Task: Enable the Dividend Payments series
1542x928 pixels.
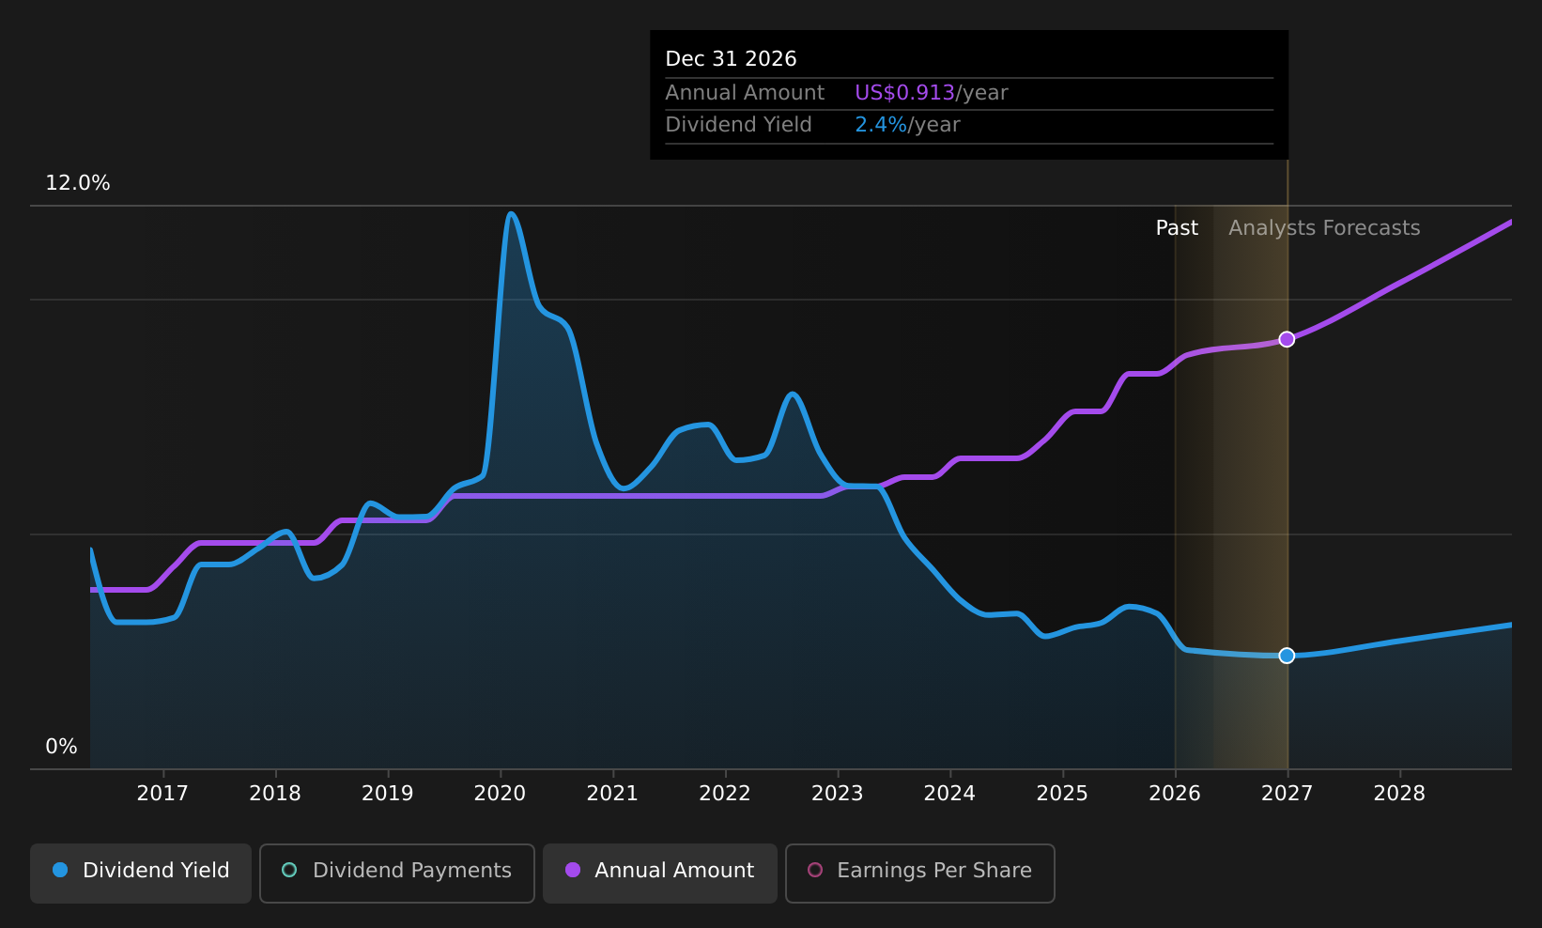Action: click(x=397, y=874)
